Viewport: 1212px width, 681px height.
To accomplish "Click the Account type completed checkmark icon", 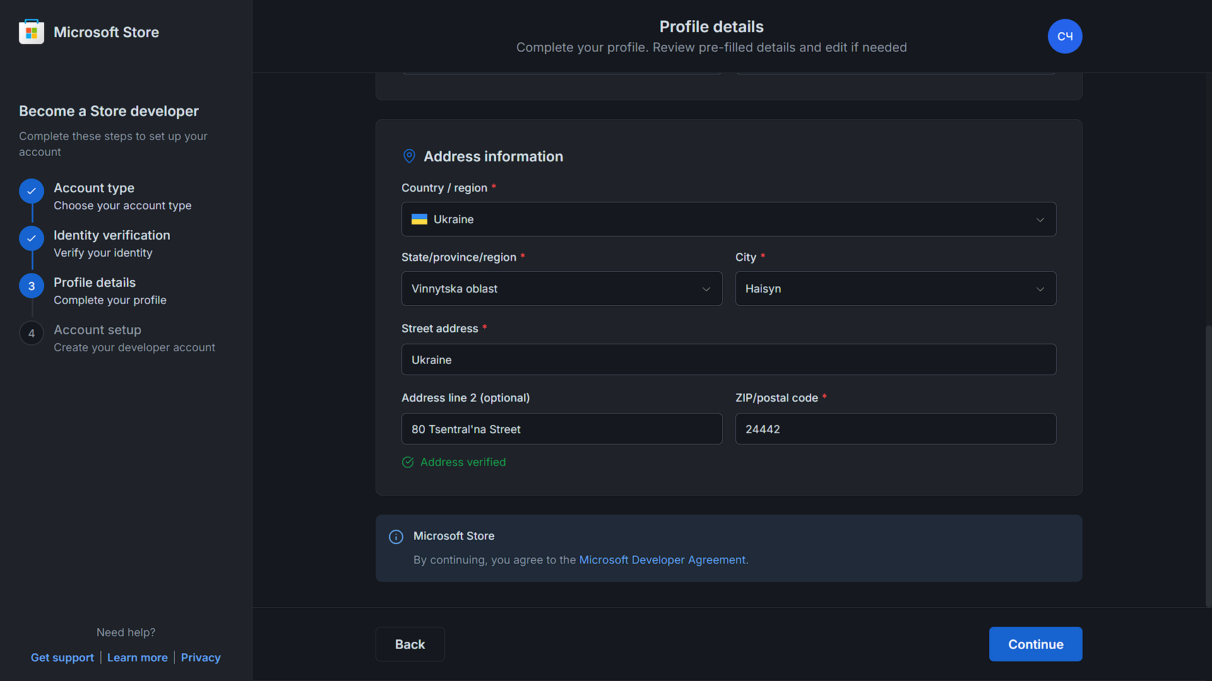I will coord(32,191).
